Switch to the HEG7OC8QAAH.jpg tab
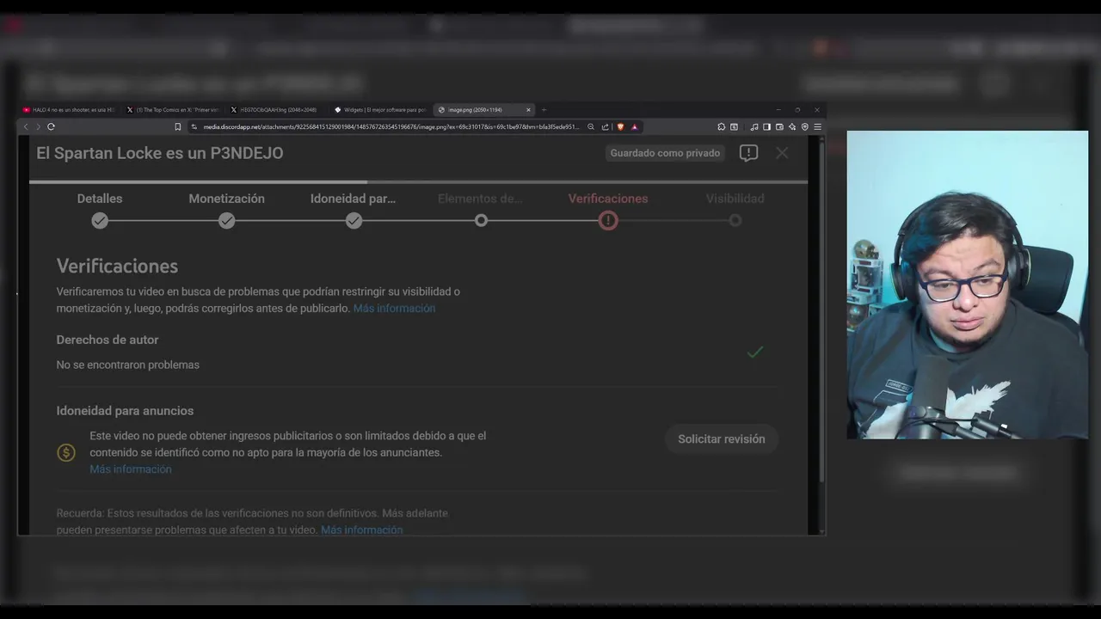1101x619 pixels. click(276, 110)
